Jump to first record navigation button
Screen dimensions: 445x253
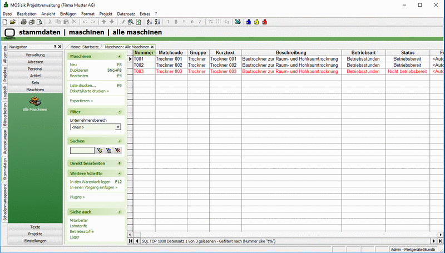(131, 241)
